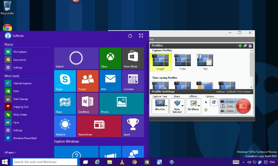Open the Skype tile

tap(65, 81)
